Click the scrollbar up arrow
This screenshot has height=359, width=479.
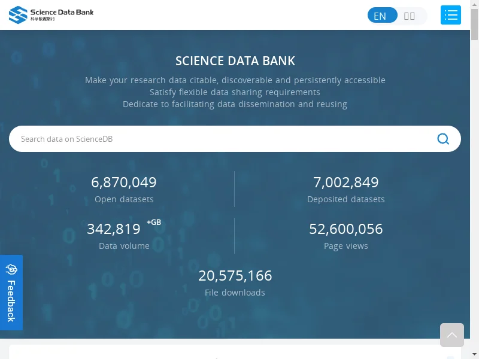(x=474, y=4)
